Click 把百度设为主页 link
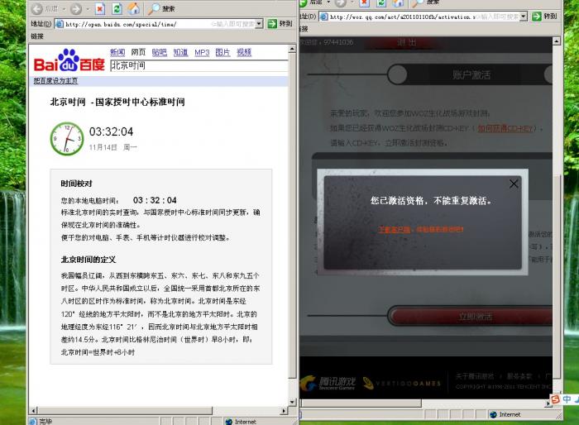579x425 pixels. pyautogui.click(x=55, y=81)
